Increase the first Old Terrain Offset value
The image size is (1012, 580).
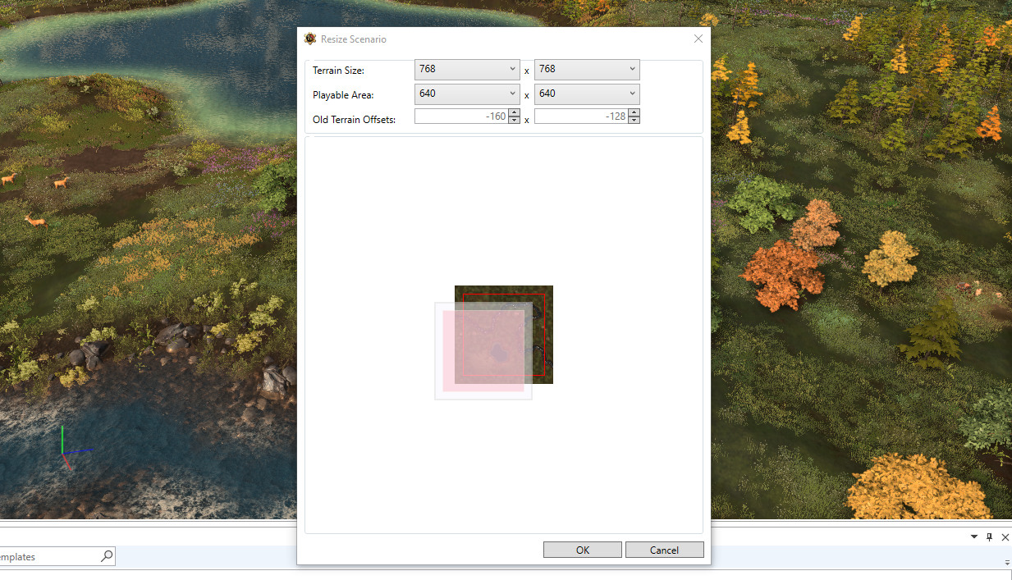tap(515, 112)
